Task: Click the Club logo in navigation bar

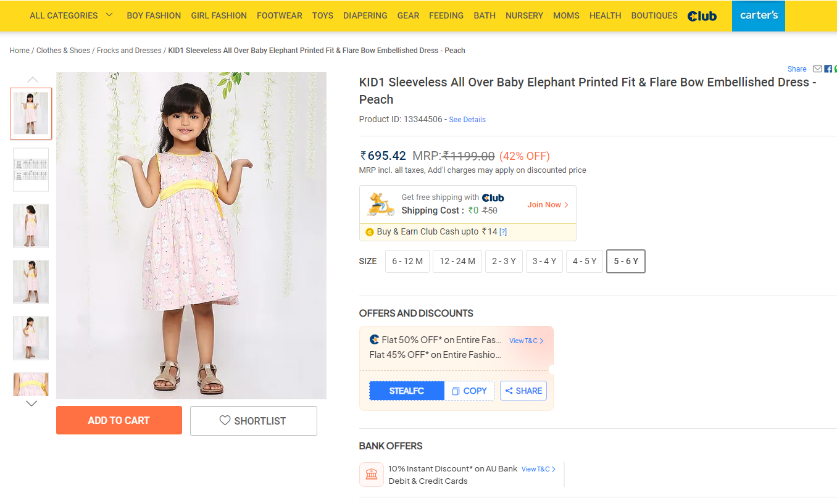Action: [702, 16]
